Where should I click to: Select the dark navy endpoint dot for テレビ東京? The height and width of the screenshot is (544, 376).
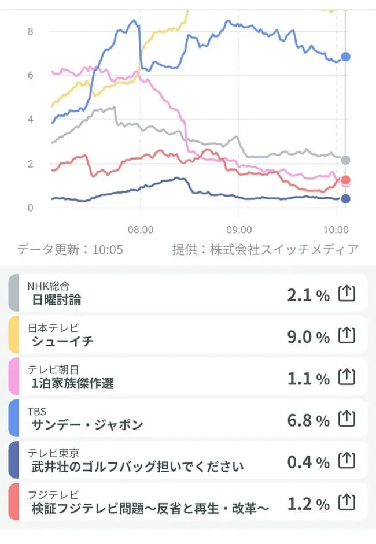point(345,198)
